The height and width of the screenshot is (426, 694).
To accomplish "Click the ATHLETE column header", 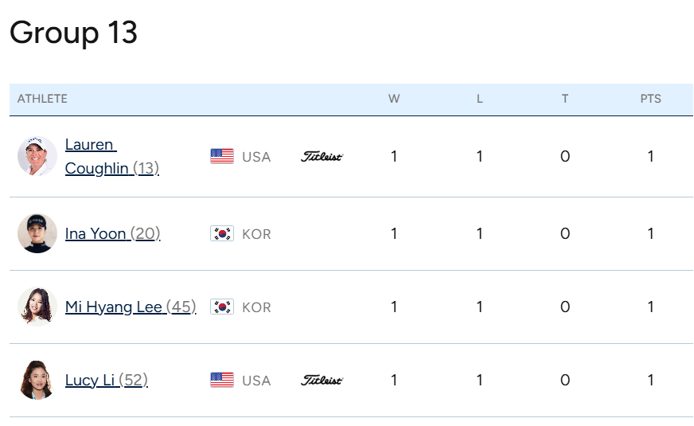I will tap(42, 99).
